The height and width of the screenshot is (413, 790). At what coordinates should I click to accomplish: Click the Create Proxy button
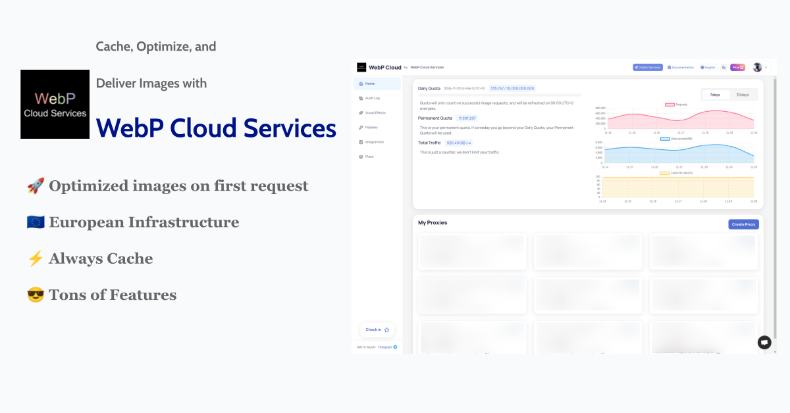[743, 224]
